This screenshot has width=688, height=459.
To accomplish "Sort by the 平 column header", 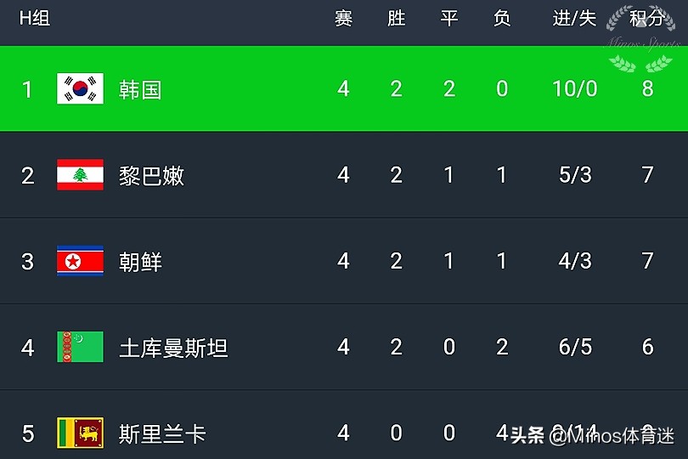I will click(449, 18).
